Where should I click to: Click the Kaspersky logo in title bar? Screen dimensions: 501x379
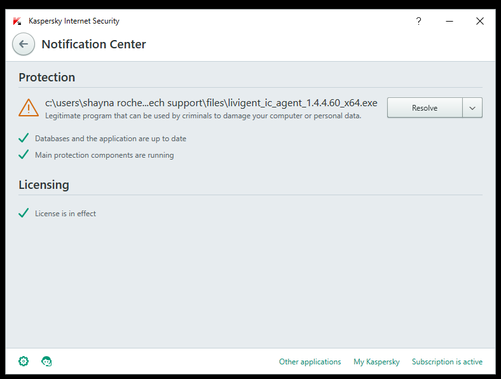tap(17, 21)
